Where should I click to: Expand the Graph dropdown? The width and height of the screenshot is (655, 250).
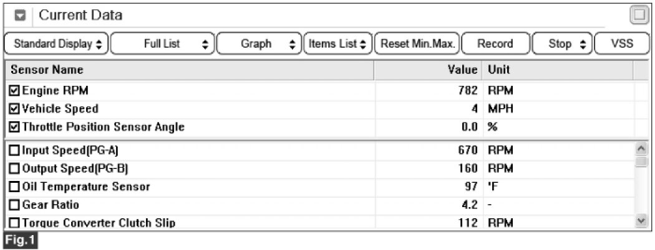[x=259, y=44]
